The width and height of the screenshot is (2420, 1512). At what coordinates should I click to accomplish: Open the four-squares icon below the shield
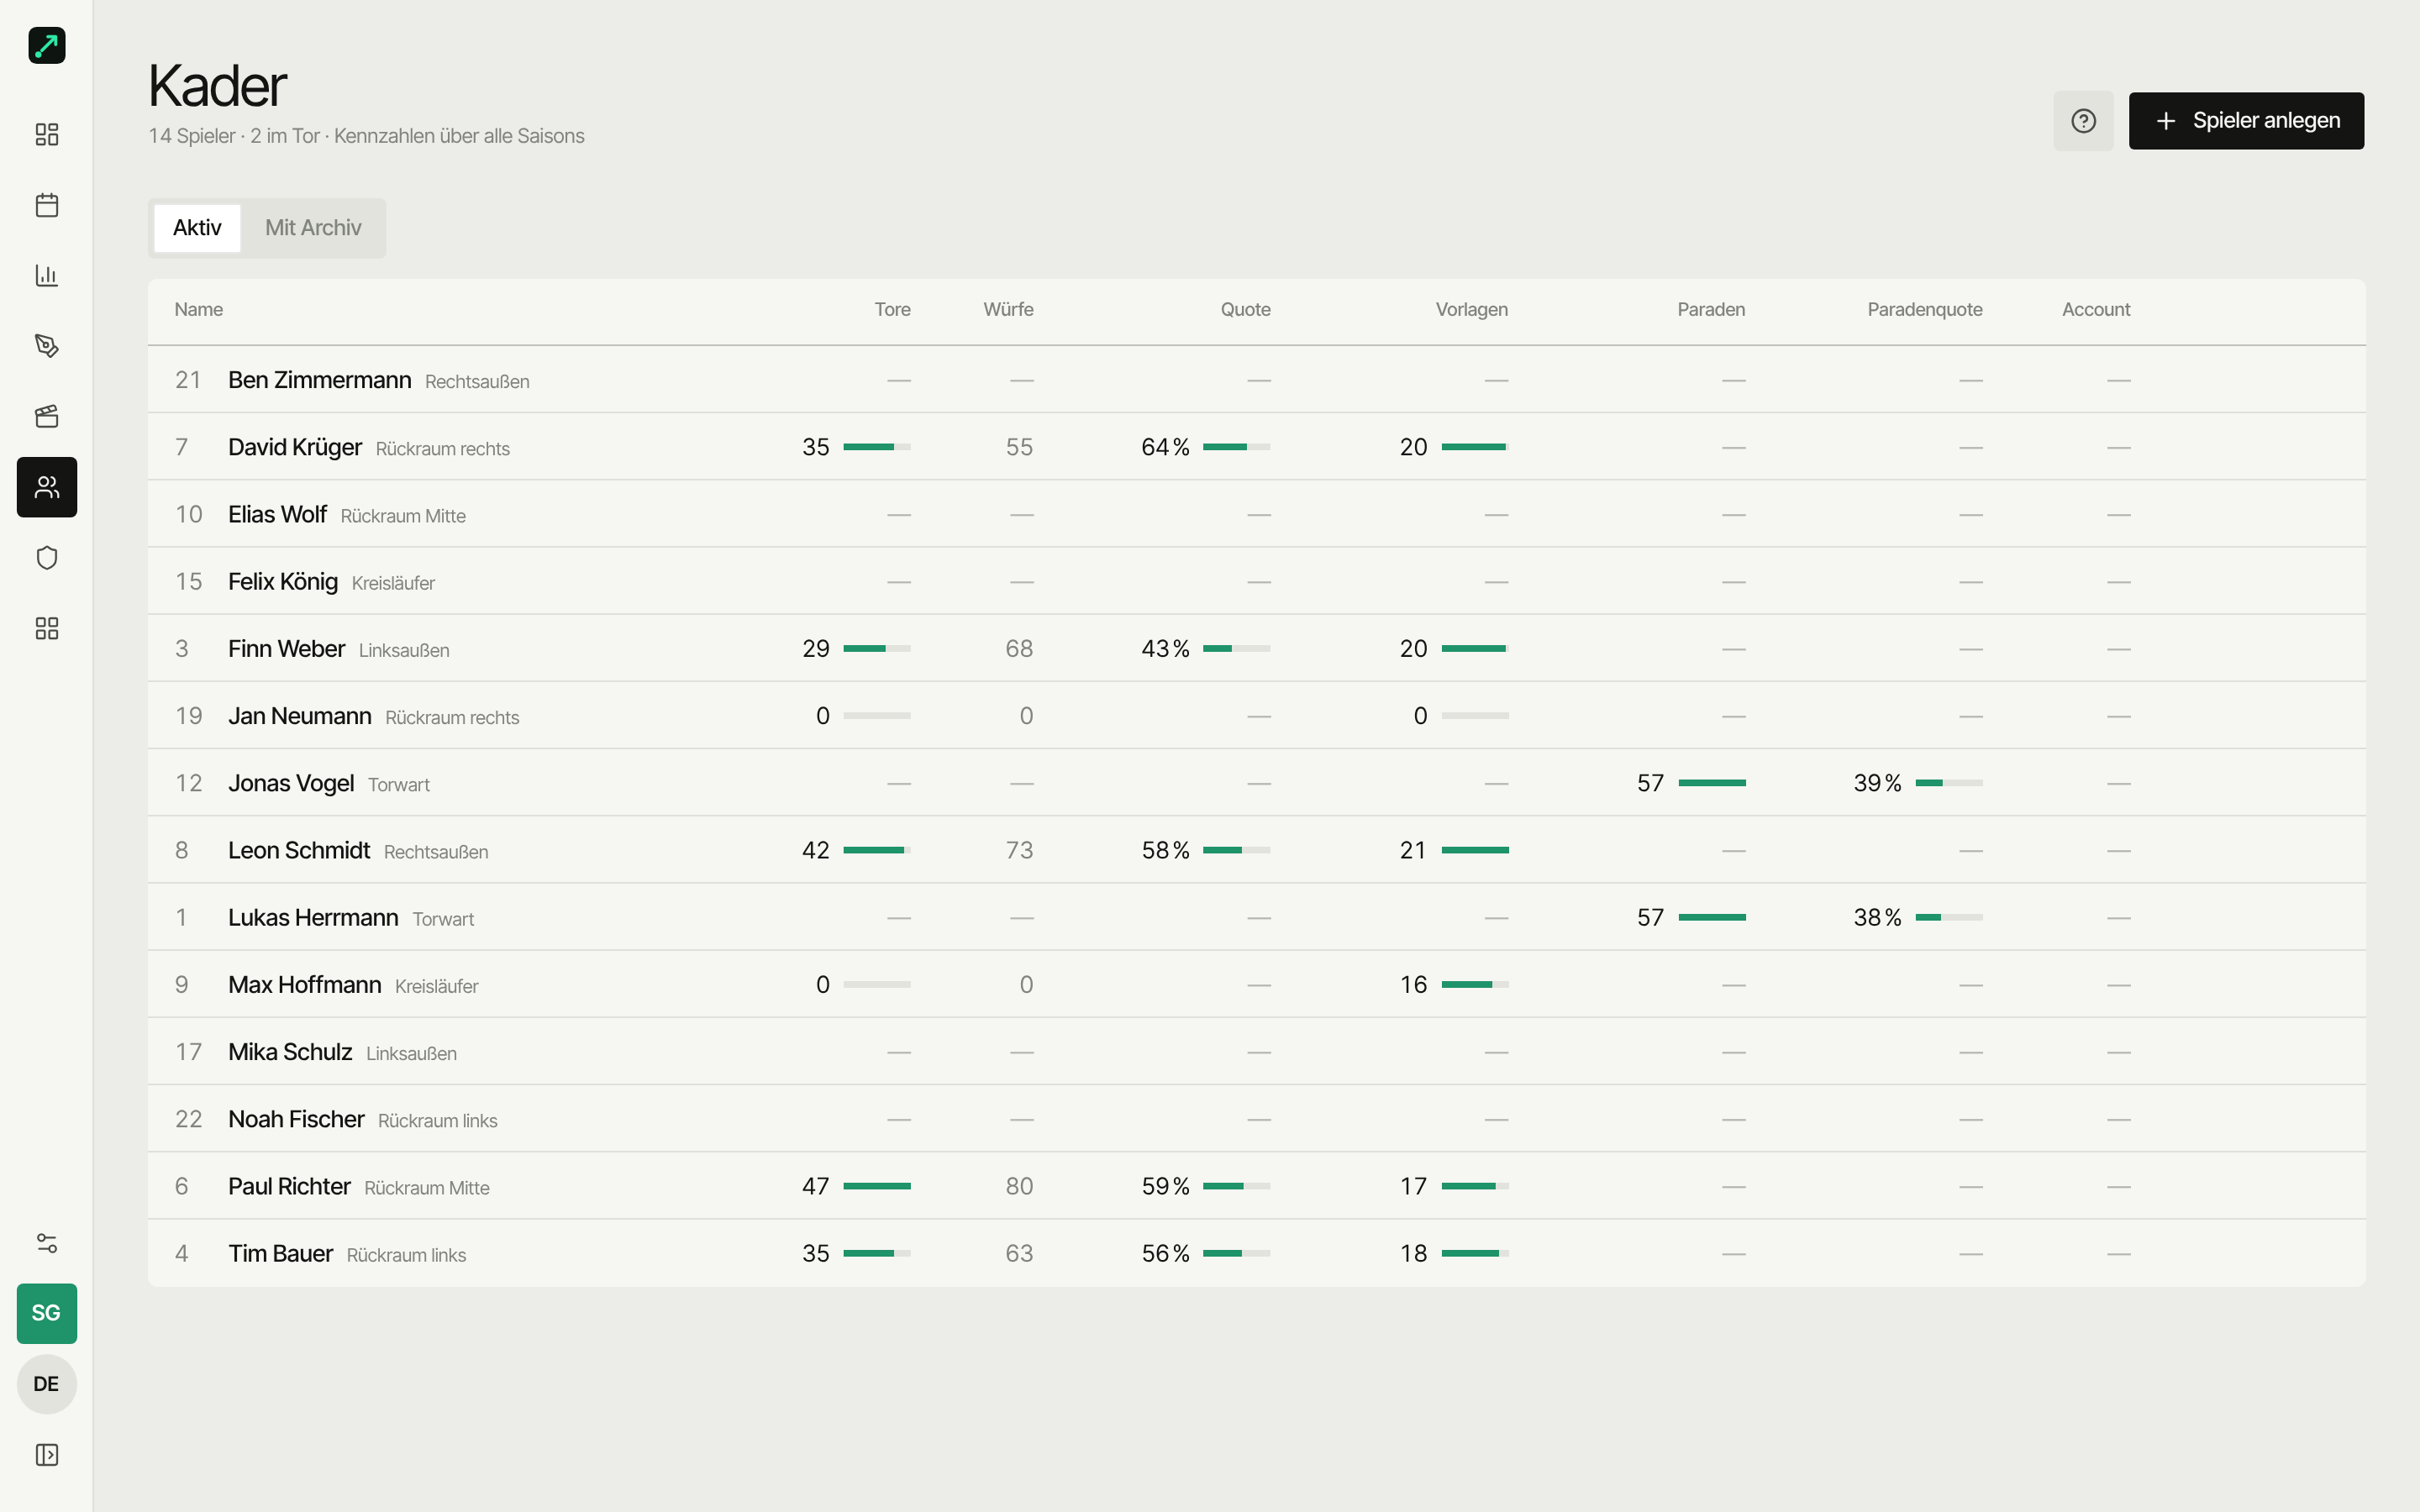[x=46, y=628]
